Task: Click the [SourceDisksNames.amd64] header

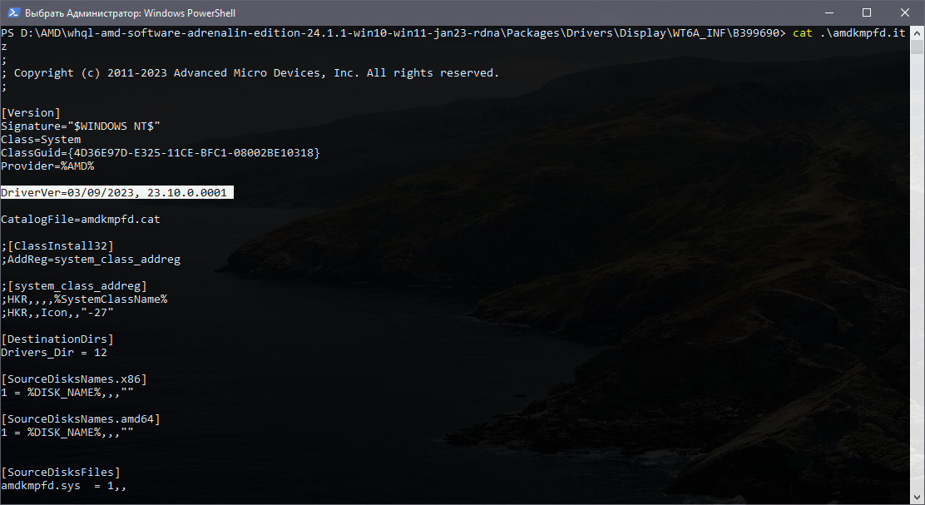Action: (x=80, y=418)
